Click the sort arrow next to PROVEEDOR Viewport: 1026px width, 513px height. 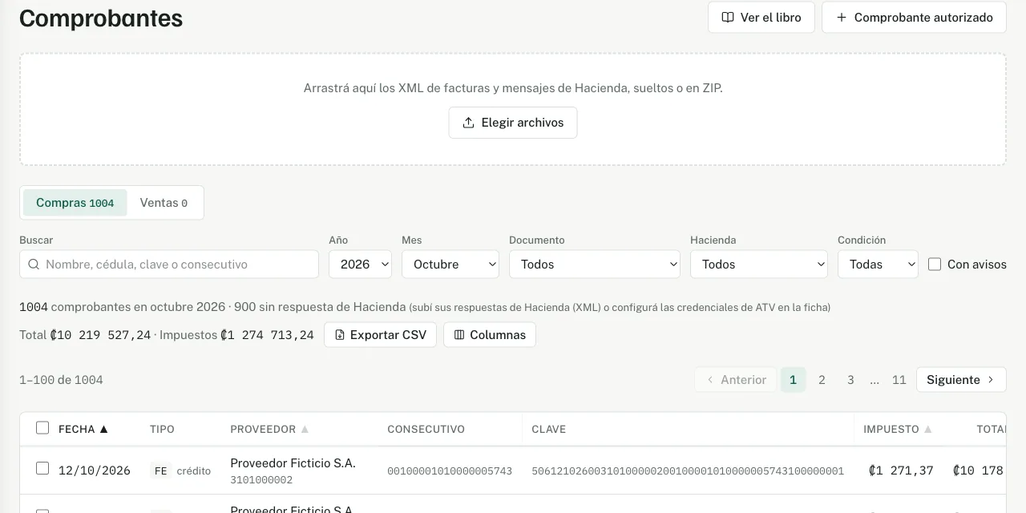click(x=305, y=430)
